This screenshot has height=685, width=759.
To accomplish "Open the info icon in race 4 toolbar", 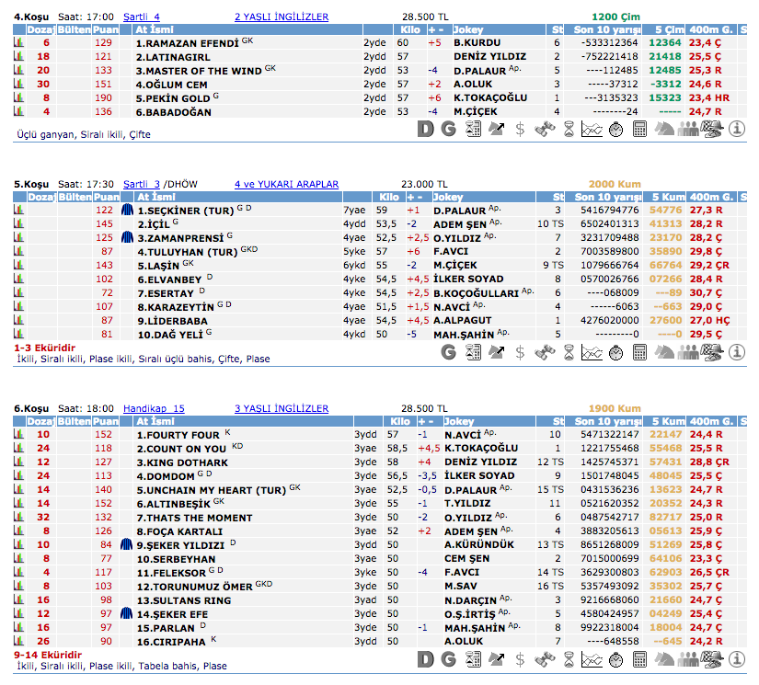I will [735, 130].
